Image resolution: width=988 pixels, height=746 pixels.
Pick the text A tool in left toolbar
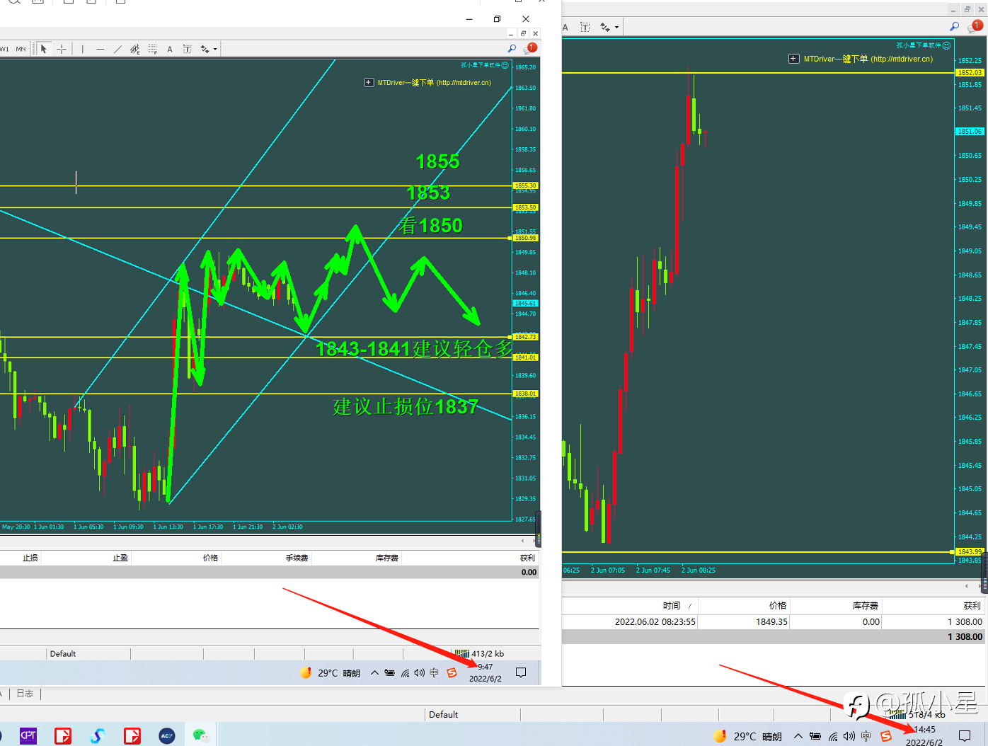pyautogui.click(x=170, y=49)
